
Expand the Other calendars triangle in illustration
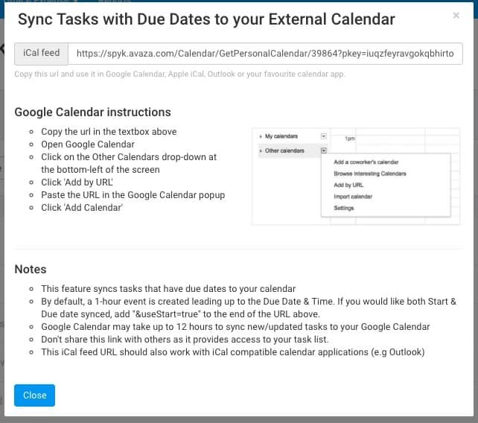261,151
